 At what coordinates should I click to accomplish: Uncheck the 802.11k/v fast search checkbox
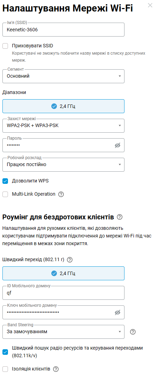[5, 352]
